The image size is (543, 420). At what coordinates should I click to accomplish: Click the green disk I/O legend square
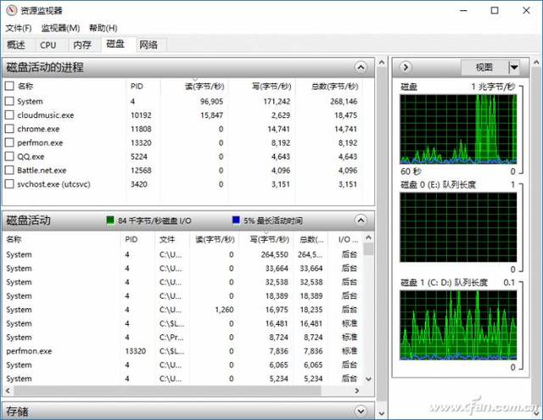110,221
